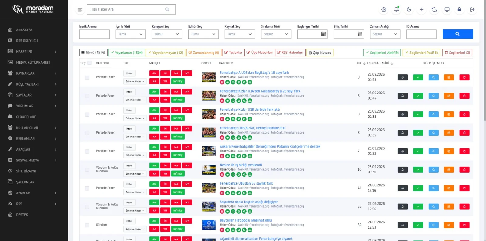Tick checkbox for 'Fenerbahçe Kızlar U14'ten Galatasaray'a' row
This screenshot has width=486, height=241.
[87, 96]
